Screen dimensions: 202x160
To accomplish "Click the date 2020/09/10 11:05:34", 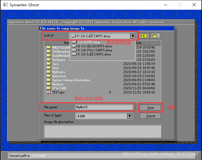I will tap(139, 64).
